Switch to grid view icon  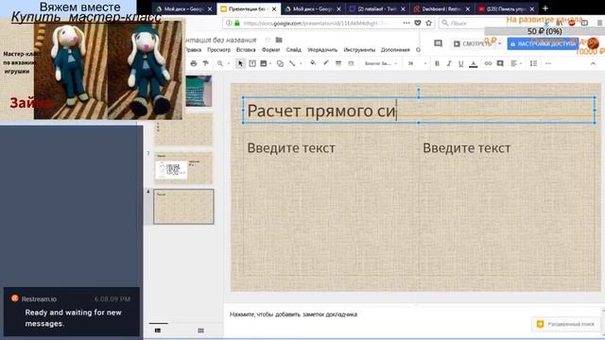[x=200, y=331]
